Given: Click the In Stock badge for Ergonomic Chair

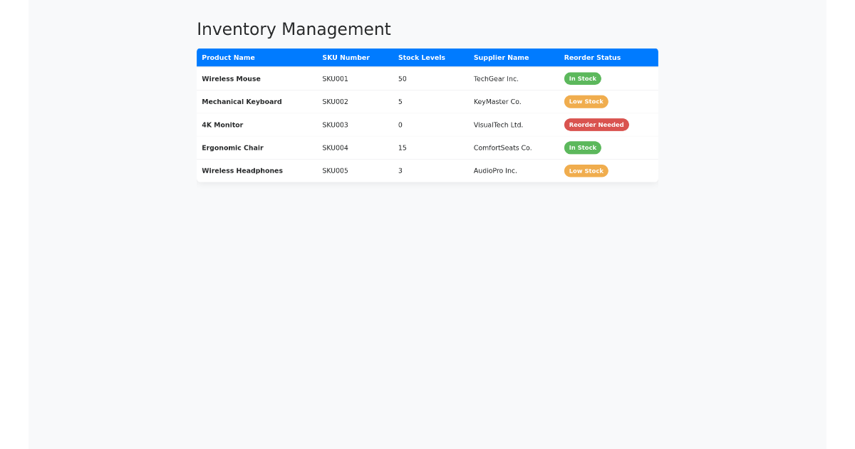Looking at the screenshot, I should click(x=582, y=148).
